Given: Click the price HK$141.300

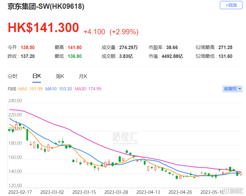Looking at the screenshot, I should [x=43, y=28].
